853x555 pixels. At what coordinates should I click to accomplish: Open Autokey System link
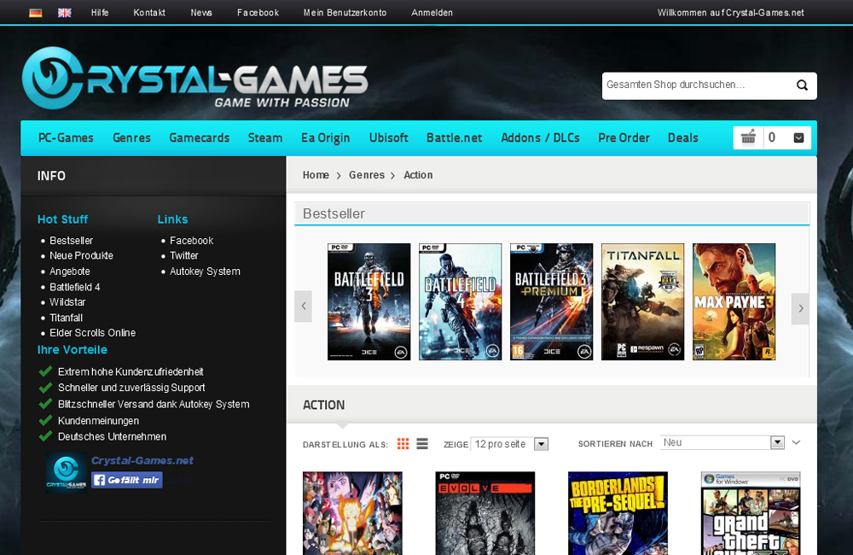pyautogui.click(x=205, y=272)
